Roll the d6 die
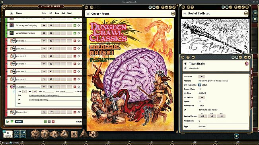The image size is (259, 145). pos(74,134)
